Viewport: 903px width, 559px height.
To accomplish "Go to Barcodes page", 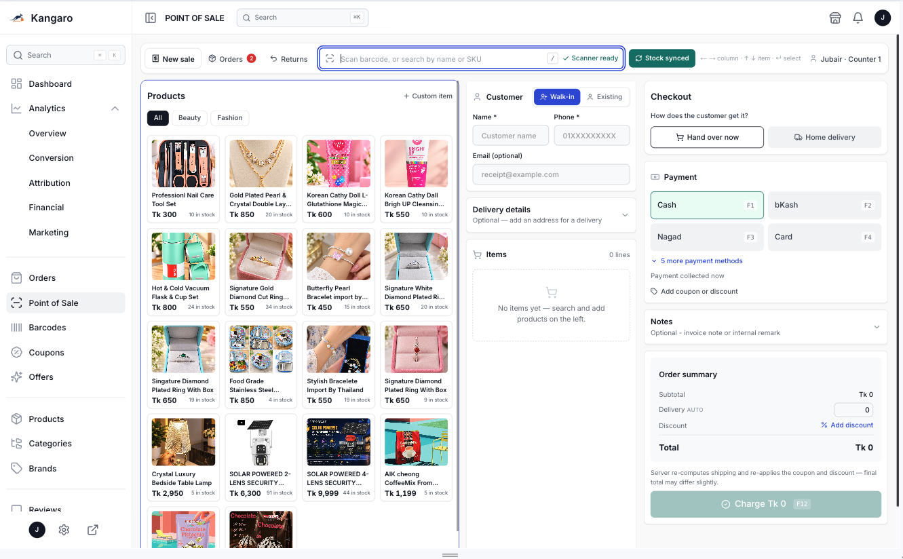I will (x=66, y=328).
